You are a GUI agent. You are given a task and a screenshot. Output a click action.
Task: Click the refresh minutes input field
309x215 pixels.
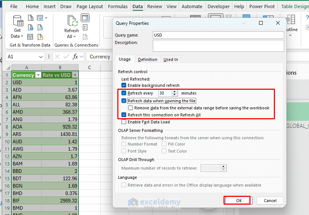pos(165,93)
